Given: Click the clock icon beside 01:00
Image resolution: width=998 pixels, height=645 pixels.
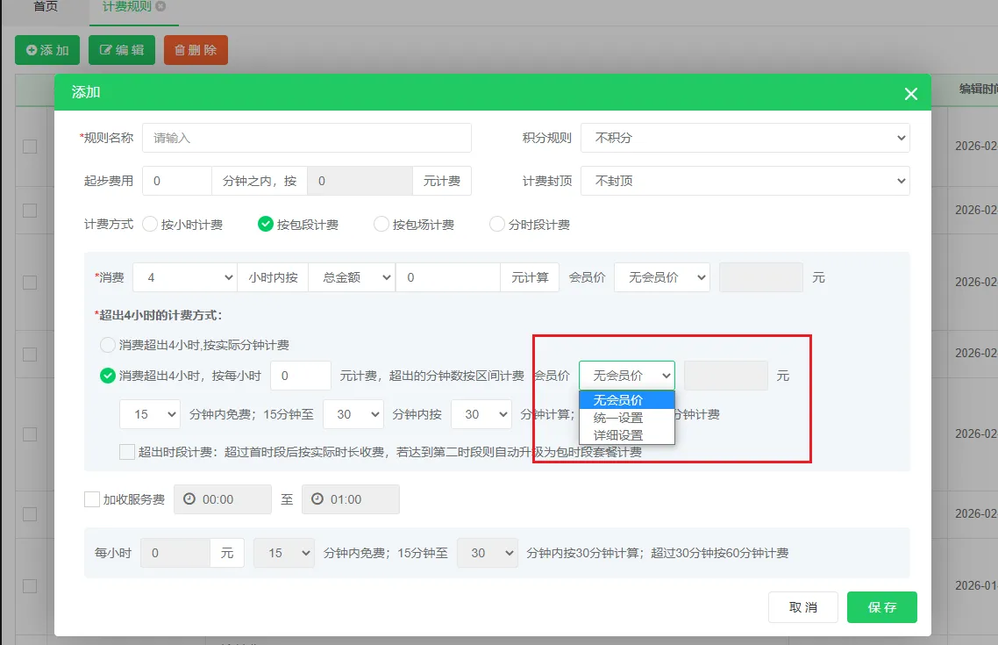Looking at the screenshot, I should click(x=318, y=499).
